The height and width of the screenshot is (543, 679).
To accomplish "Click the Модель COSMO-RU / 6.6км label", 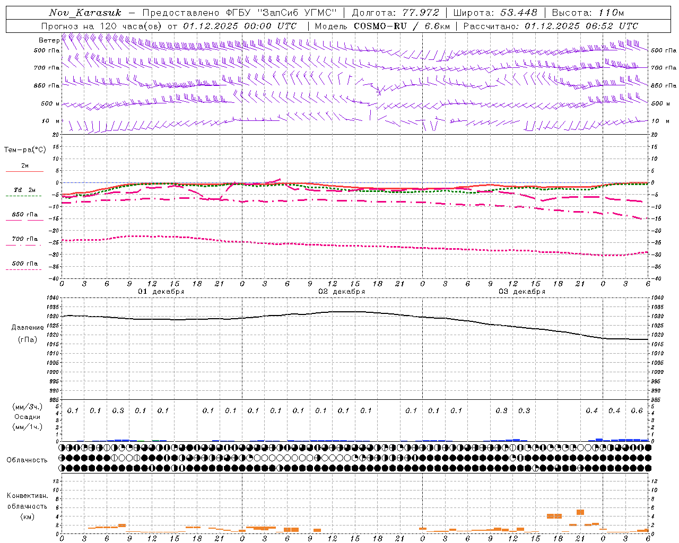I will [x=382, y=26].
